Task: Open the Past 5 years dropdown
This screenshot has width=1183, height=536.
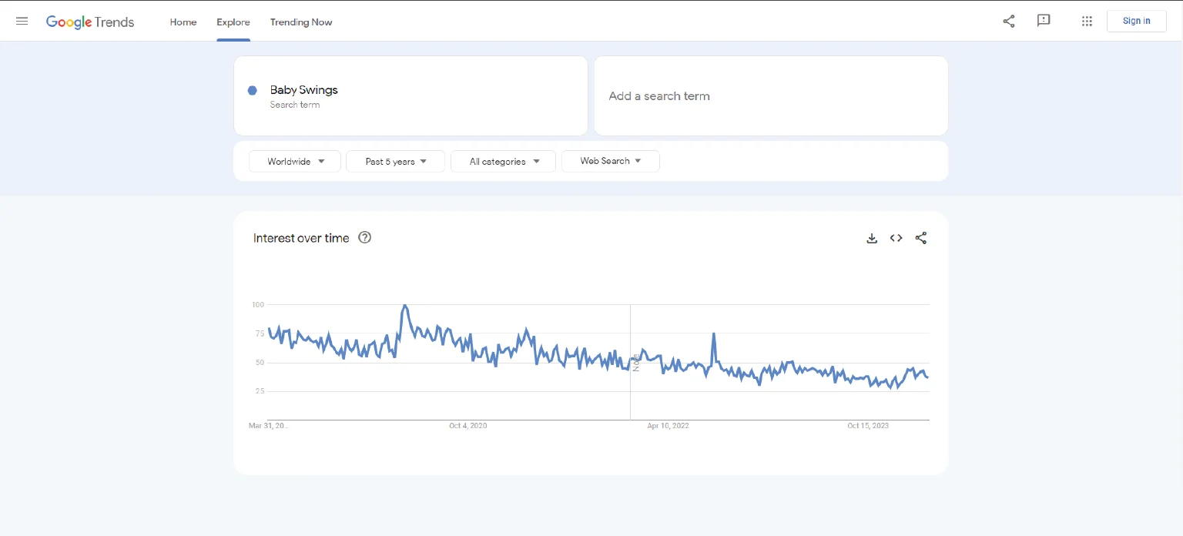Action: [395, 161]
